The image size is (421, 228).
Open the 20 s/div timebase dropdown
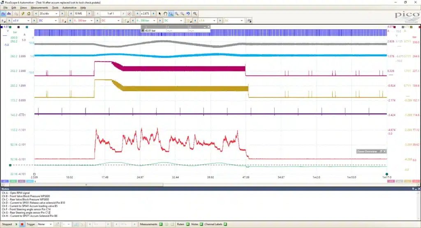click(x=49, y=14)
